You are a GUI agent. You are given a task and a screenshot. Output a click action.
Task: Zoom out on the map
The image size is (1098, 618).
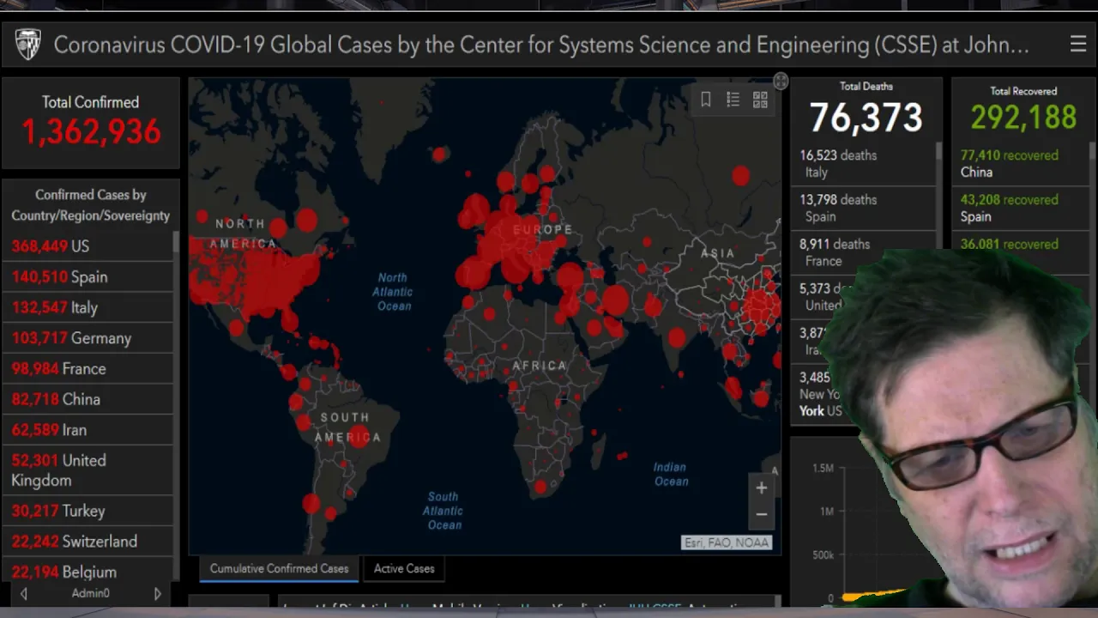761,514
